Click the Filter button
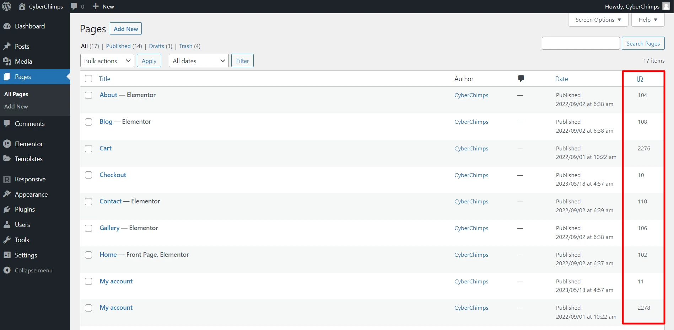 [x=242, y=61]
